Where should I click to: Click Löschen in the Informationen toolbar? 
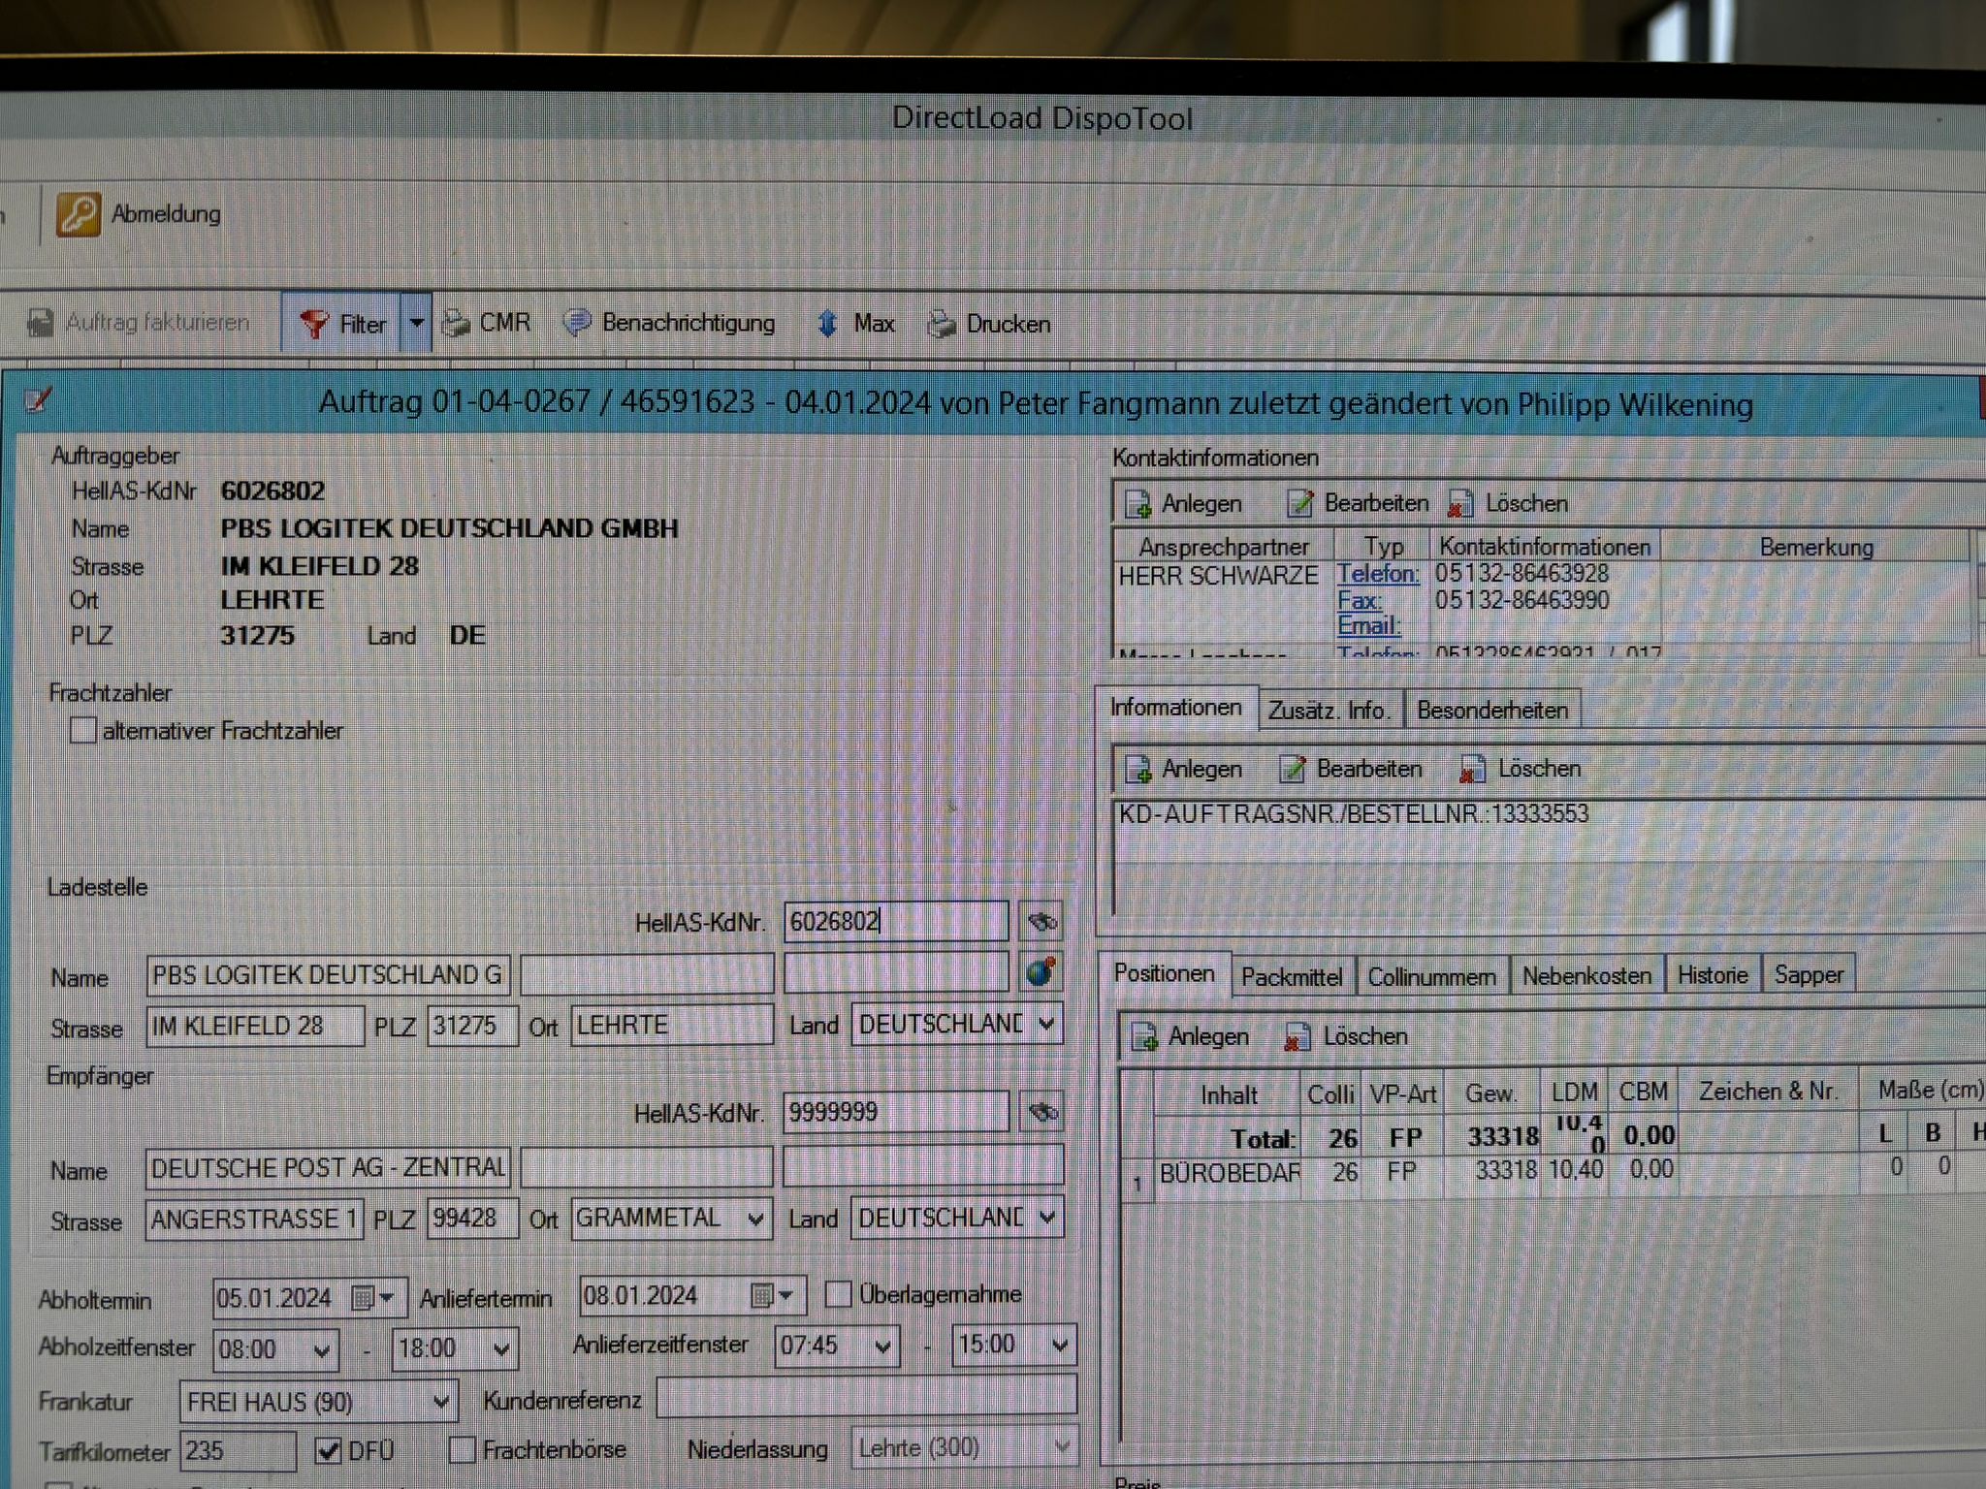point(1521,770)
